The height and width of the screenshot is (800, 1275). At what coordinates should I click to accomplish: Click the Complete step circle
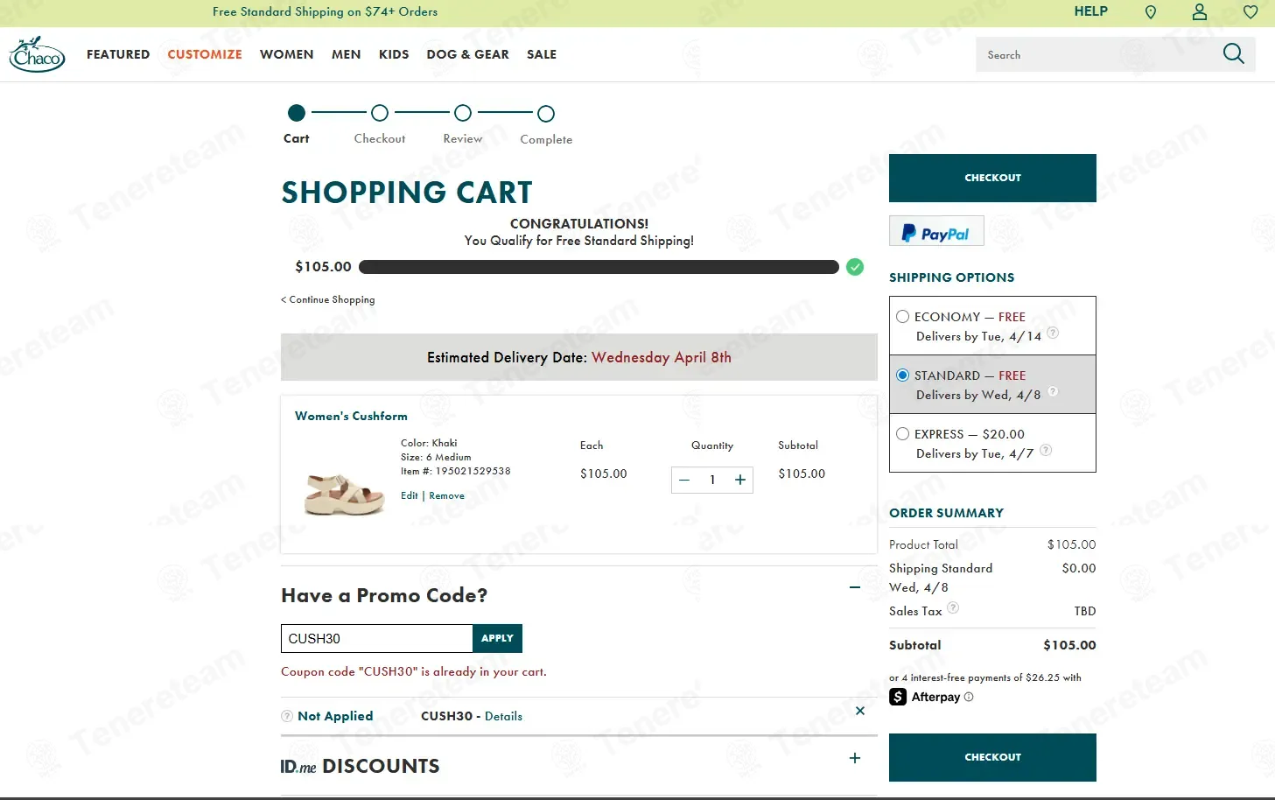[x=546, y=113]
